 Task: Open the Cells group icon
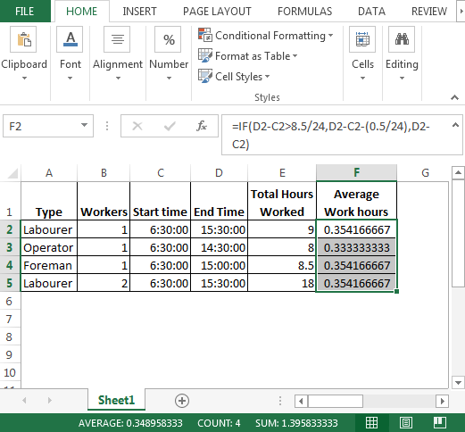coord(362,39)
